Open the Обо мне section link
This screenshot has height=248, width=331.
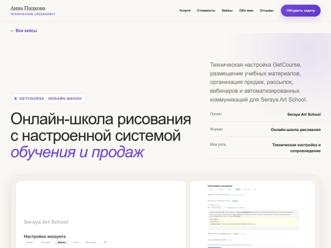(x=246, y=10)
